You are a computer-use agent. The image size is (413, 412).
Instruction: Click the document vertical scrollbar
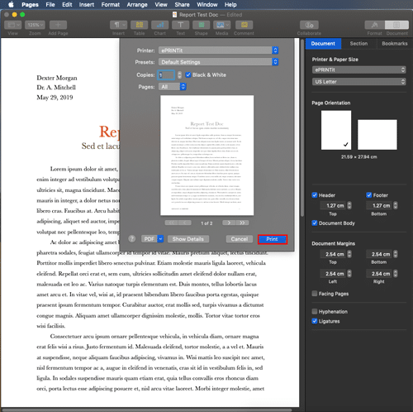click(302, 128)
